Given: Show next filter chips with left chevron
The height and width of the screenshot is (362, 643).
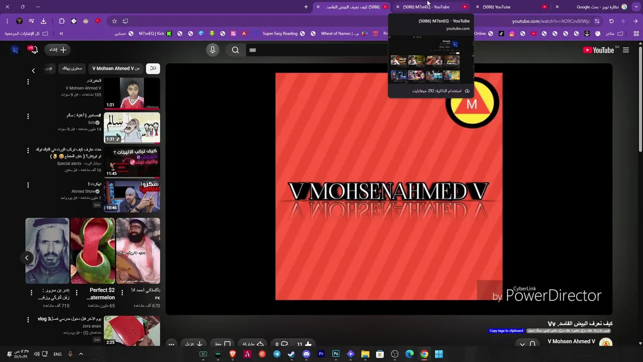Looking at the screenshot, I should point(33,71).
